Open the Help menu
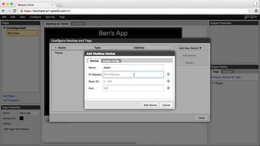260x146 pixels. pyautogui.click(x=62, y=17)
